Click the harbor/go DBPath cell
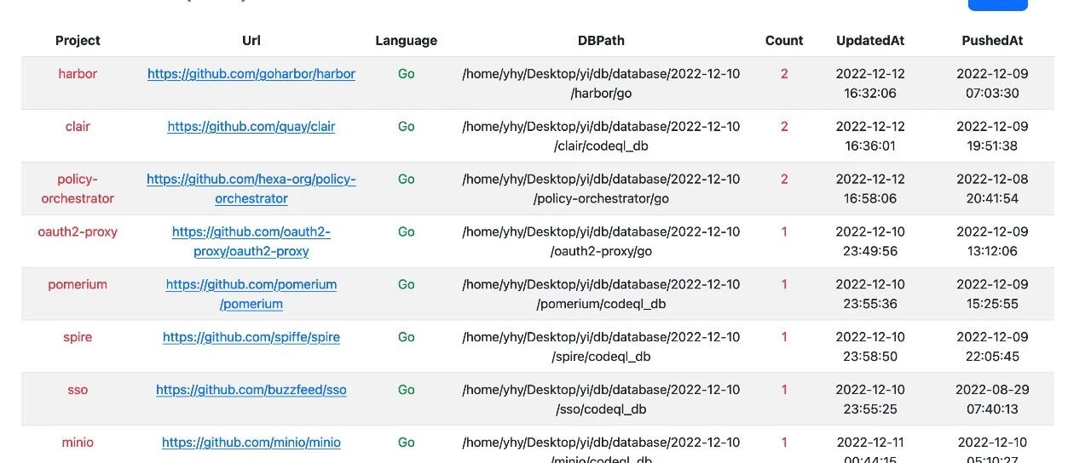 pyautogui.click(x=601, y=83)
